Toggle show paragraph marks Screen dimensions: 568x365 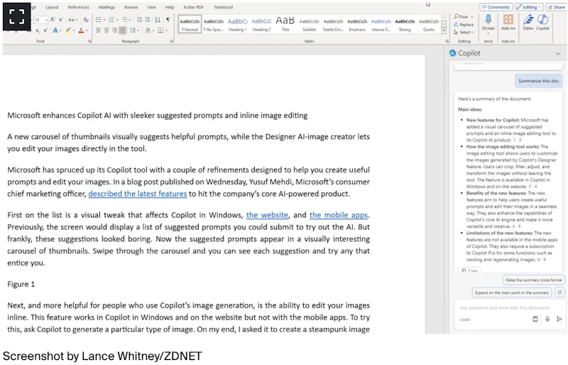[x=168, y=20]
